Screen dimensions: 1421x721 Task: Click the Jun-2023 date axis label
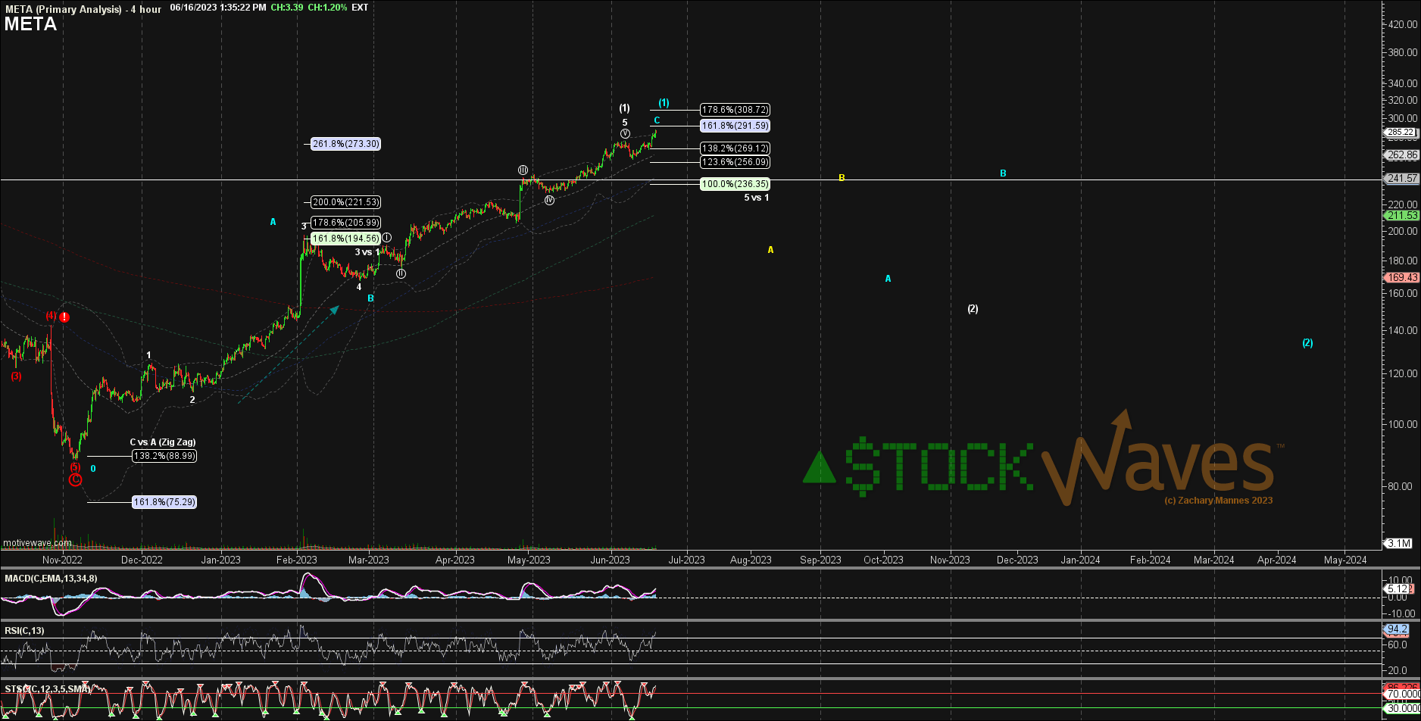pos(611,560)
